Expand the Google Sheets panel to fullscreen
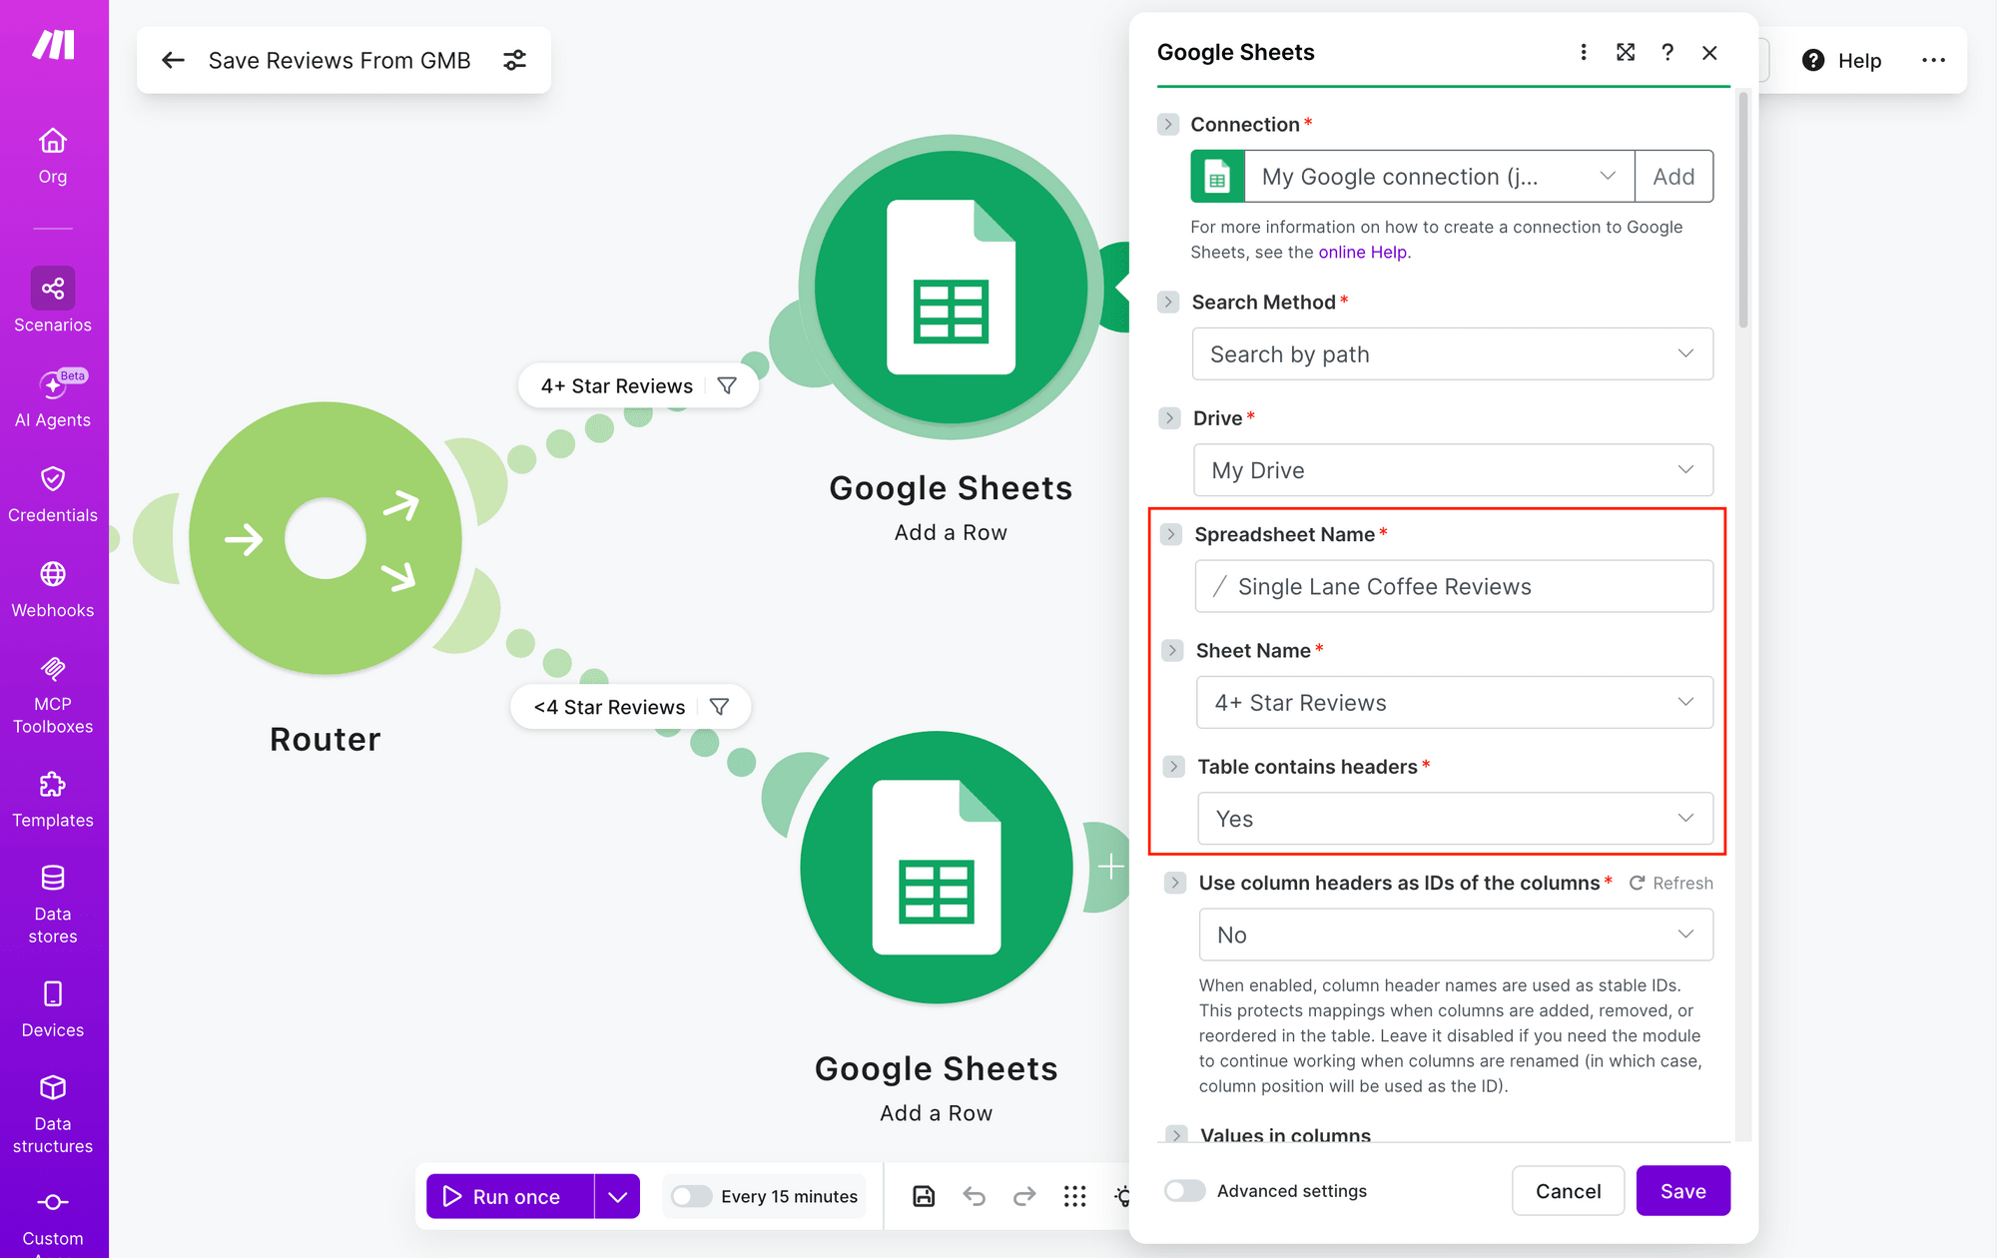The height and width of the screenshot is (1258, 1997). [1626, 52]
